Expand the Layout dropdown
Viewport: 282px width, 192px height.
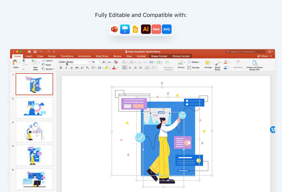pos(49,61)
